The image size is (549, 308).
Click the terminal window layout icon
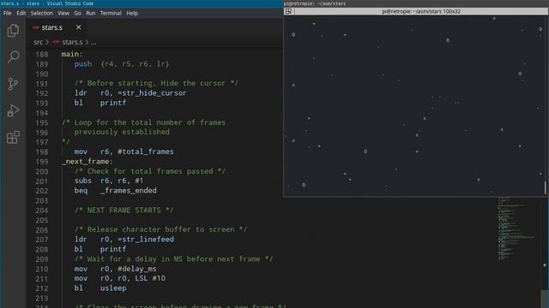pyautogui.click(x=288, y=11)
